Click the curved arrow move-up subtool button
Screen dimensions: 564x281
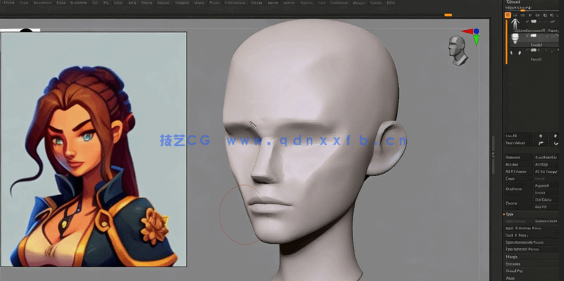[540, 143]
